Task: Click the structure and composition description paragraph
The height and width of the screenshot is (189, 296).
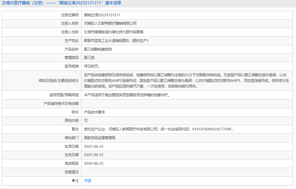Action: [186, 81]
